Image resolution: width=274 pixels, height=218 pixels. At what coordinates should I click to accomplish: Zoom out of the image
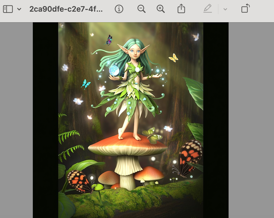141,9
